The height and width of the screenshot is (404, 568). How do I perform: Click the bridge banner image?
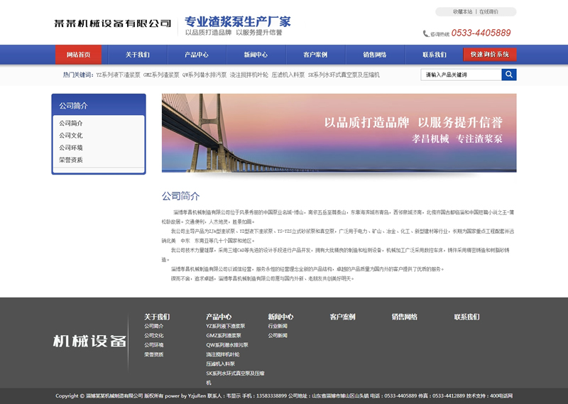click(x=339, y=133)
